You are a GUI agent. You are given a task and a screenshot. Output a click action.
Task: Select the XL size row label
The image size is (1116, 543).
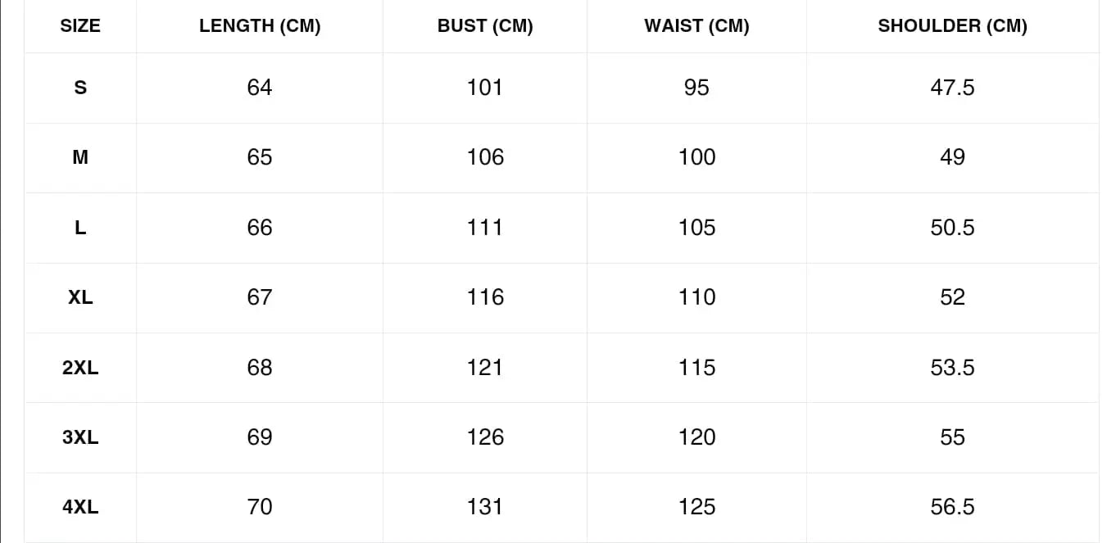tap(80, 297)
